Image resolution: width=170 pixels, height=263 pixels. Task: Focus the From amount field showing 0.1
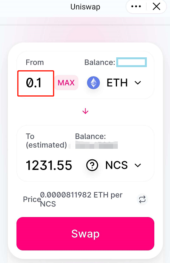[36, 83]
